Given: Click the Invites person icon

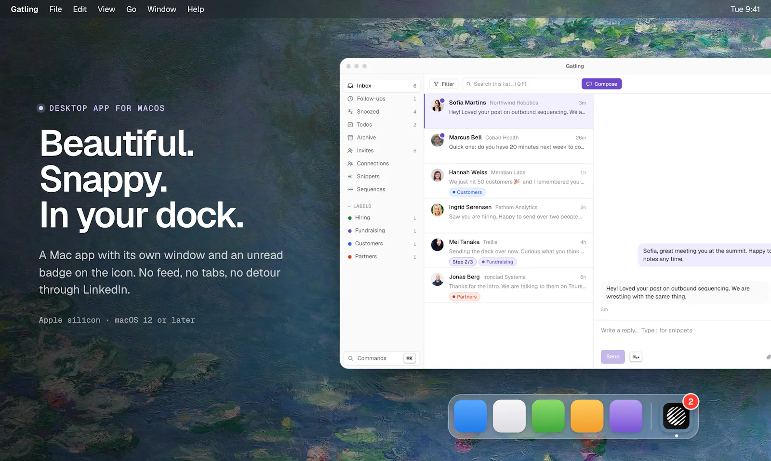Looking at the screenshot, I should pos(350,151).
